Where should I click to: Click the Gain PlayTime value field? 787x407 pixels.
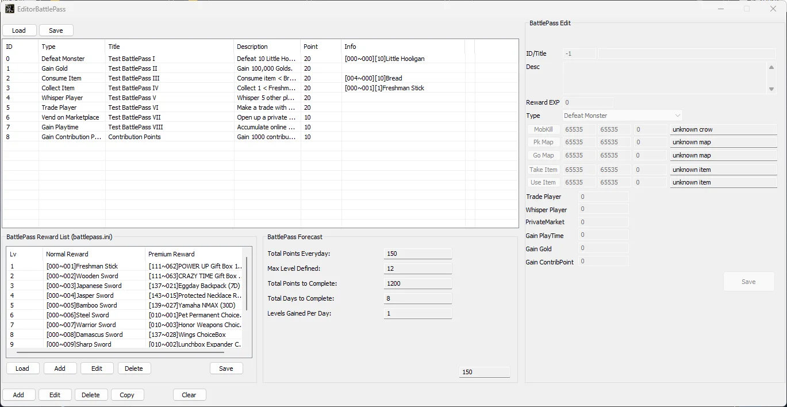603,235
